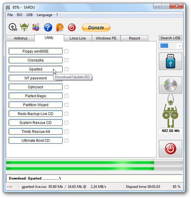Image resolution: width=191 pixels, height=198 pixels.
Task: Select the Utility tab
Action: [49, 38]
